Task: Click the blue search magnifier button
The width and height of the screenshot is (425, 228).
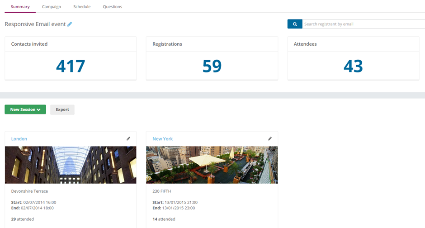Action: 295,24
